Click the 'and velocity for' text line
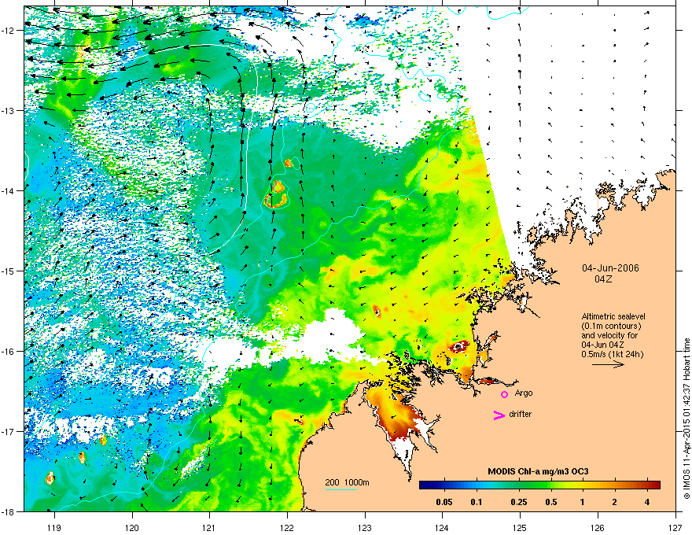This screenshot has width=692, height=535. 609,335
